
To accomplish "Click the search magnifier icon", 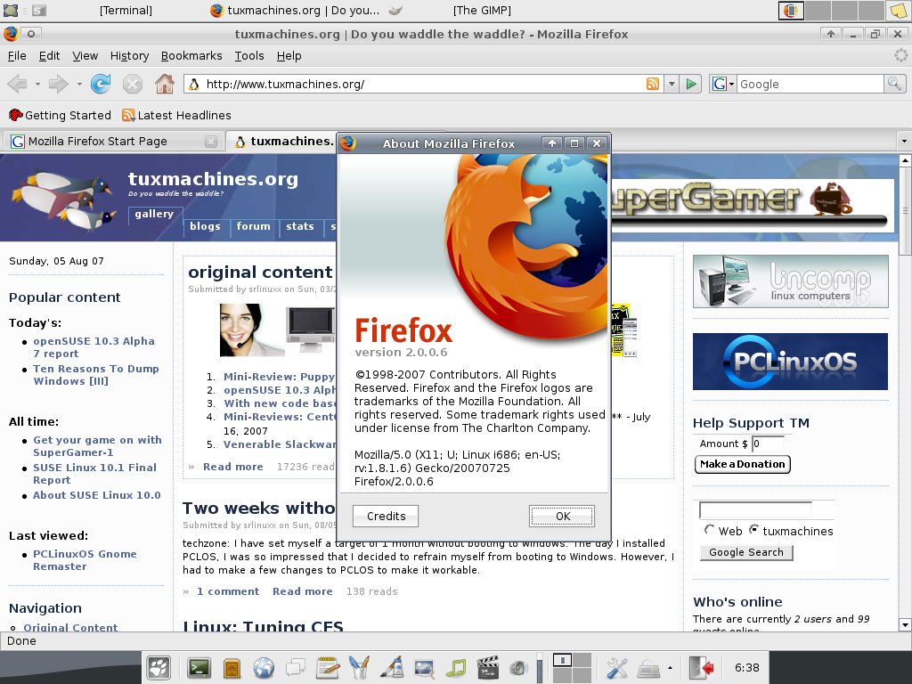I will 894,84.
